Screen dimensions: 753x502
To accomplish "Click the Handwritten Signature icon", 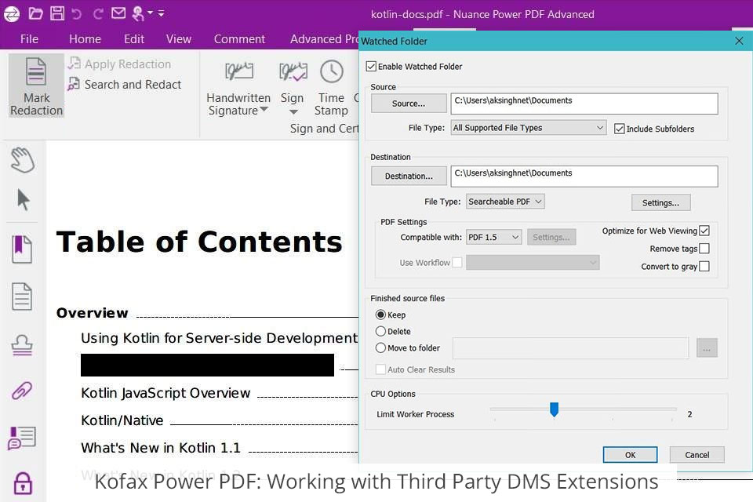I will pyautogui.click(x=238, y=71).
